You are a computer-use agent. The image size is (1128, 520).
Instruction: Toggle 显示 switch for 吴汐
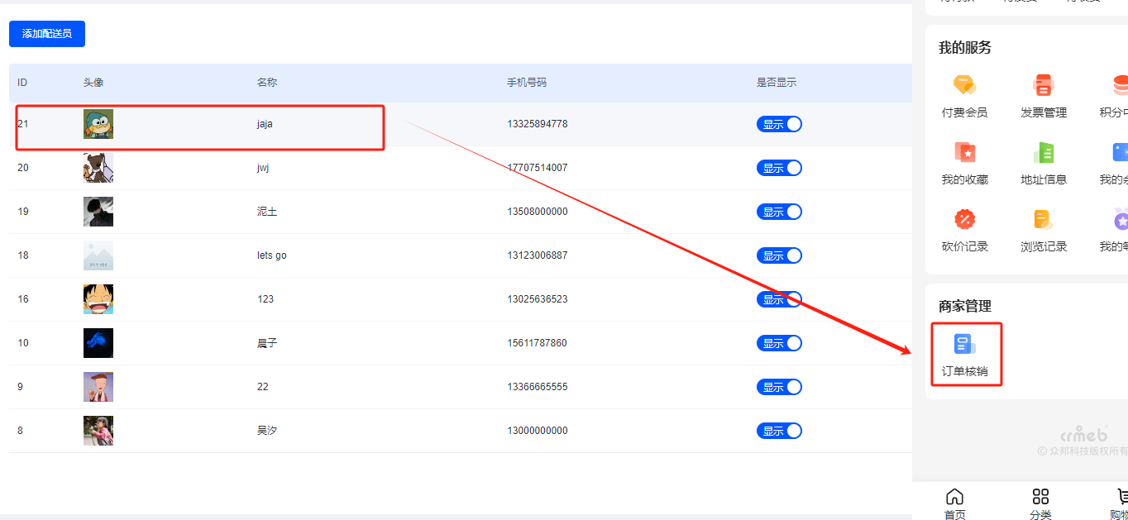[x=779, y=431]
